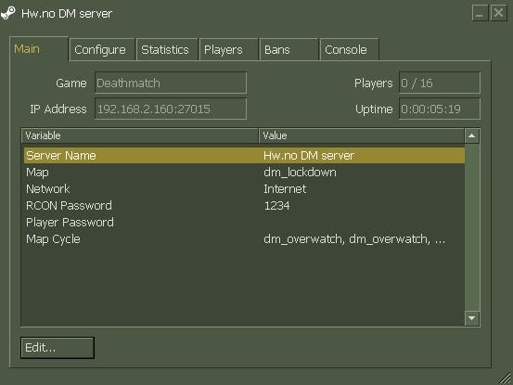Sort by the Value column header
The image size is (513, 385).
coord(362,135)
